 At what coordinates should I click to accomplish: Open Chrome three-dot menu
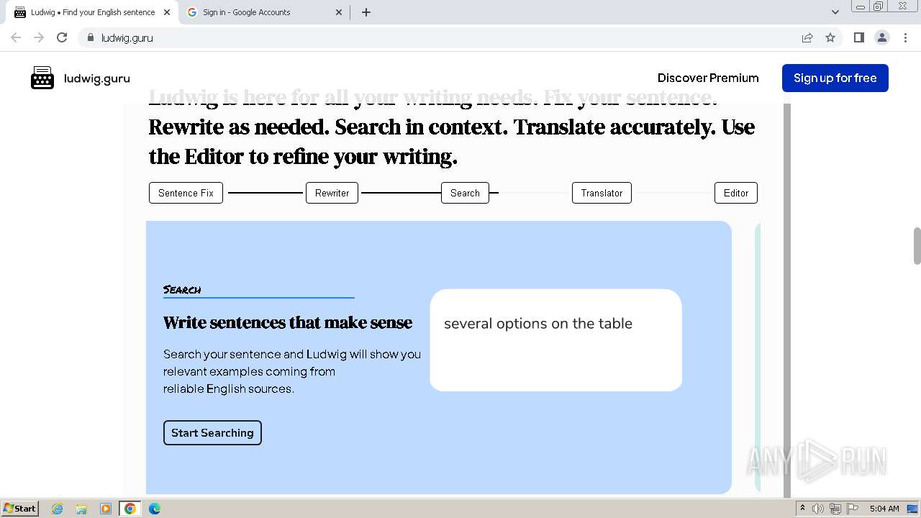(904, 37)
